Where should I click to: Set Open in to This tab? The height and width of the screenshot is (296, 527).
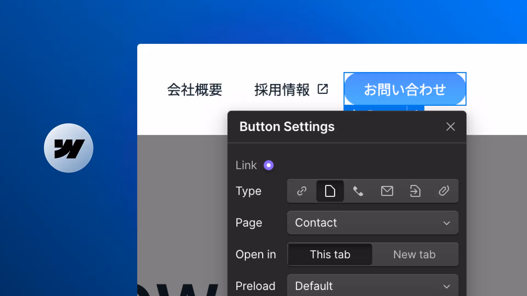pos(330,254)
